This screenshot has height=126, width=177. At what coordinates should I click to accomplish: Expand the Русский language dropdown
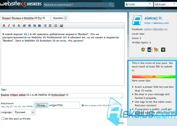24,112
